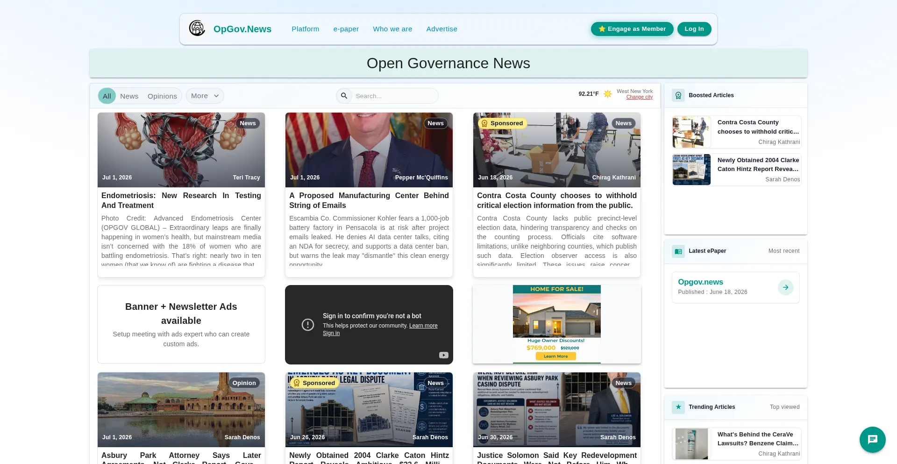Viewport: 897px width, 464px height.
Task: Click the search magnifier icon
Action: pyautogui.click(x=344, y=96)
